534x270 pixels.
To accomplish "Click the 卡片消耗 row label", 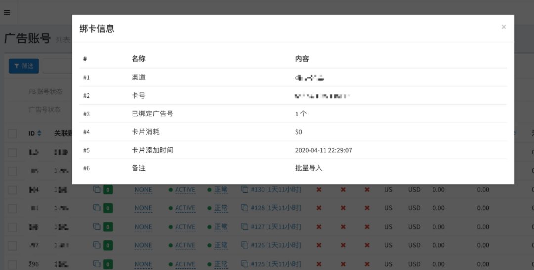I will coord(145,132).
